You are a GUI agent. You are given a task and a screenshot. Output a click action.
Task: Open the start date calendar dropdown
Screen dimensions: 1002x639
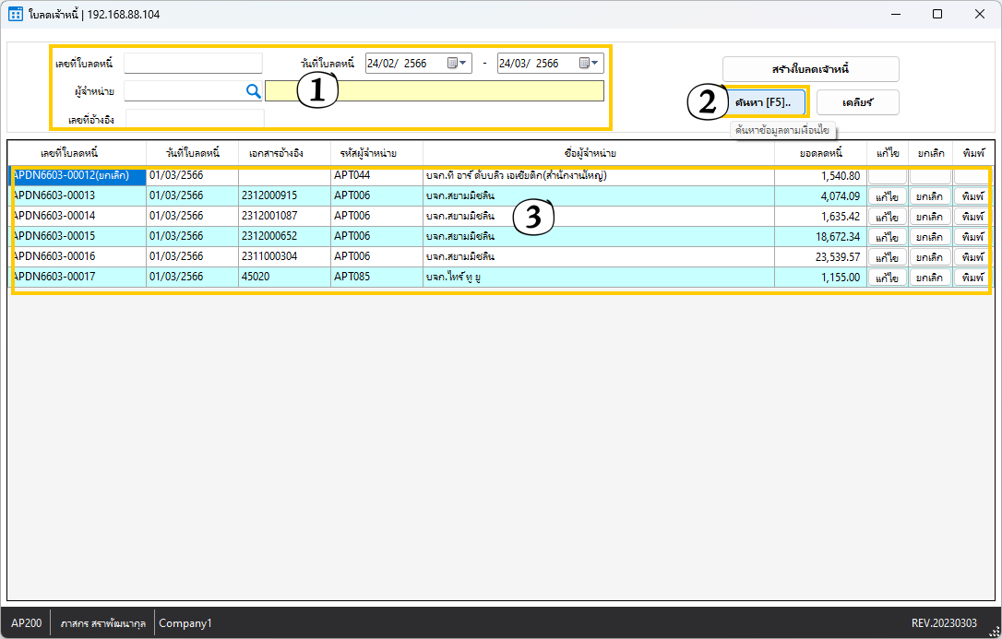pos(458,63)
